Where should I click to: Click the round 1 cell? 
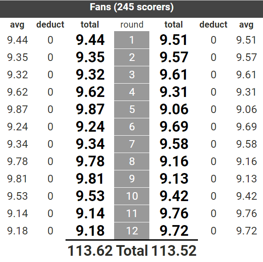pos(131,40)
